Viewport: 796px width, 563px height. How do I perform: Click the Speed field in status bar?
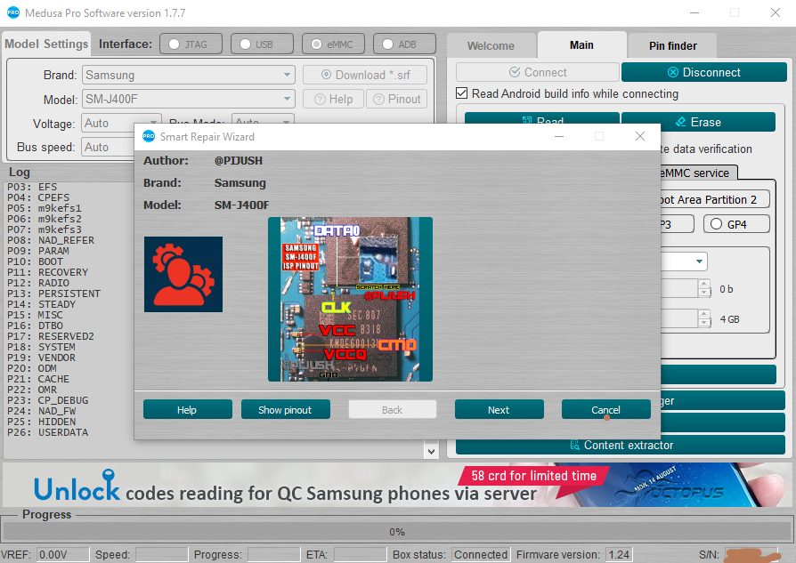click(161, 555)
